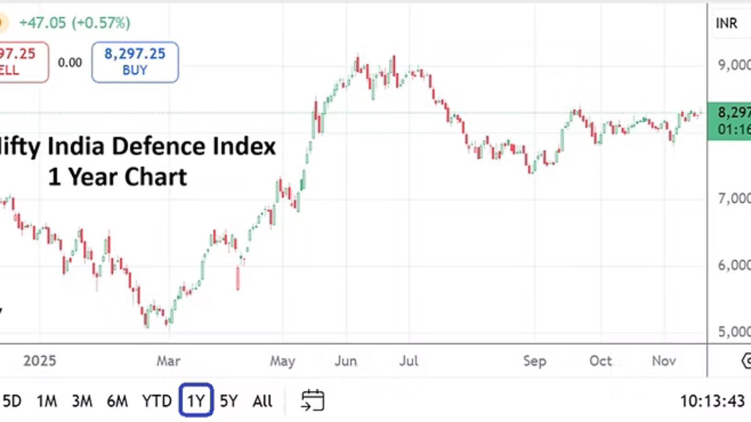
Task: Click the highlighted 1Y range button
Action: [x=196, y=401]
